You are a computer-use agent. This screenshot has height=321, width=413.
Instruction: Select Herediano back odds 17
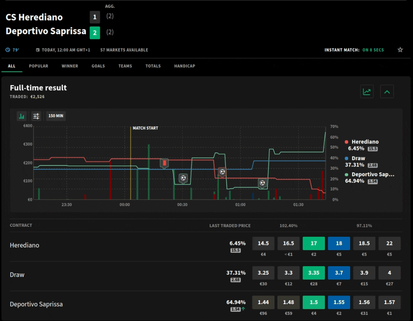(x=314, y=243)
